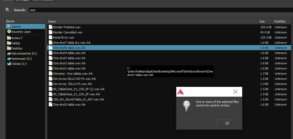
Task: Click the lightbulb info icon in the dialog
Action: coord(186,106)
